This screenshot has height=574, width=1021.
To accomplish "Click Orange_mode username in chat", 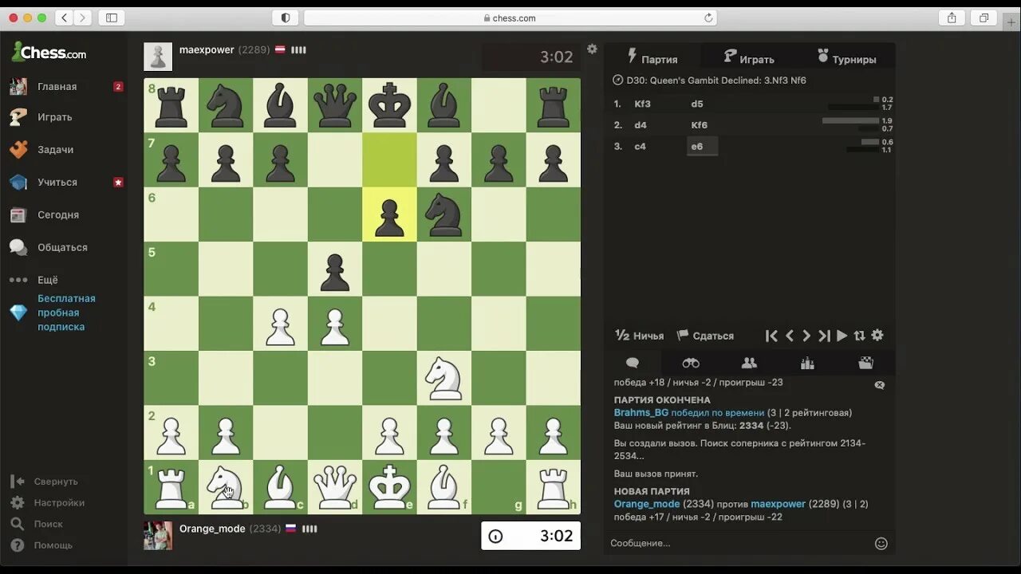I will coord(647,504).
